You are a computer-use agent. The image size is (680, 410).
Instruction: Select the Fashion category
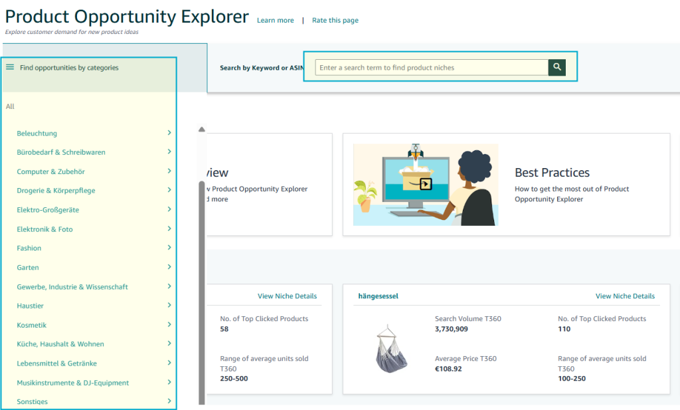pyautogui.click(x=29, y=248)
